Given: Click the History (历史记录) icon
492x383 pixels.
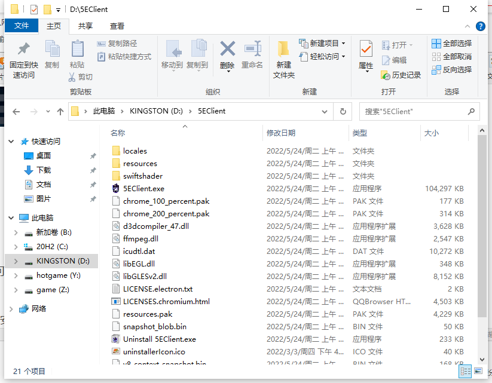Looking at the screenshot, I should coord(386,75).
